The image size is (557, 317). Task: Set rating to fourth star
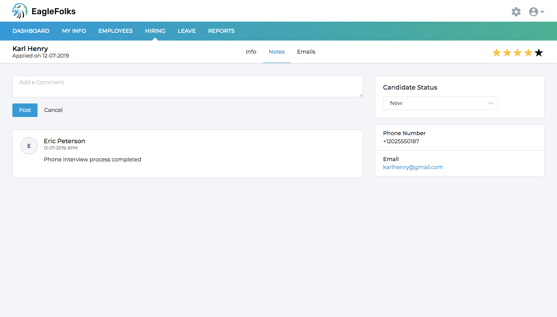click(528, 53)
